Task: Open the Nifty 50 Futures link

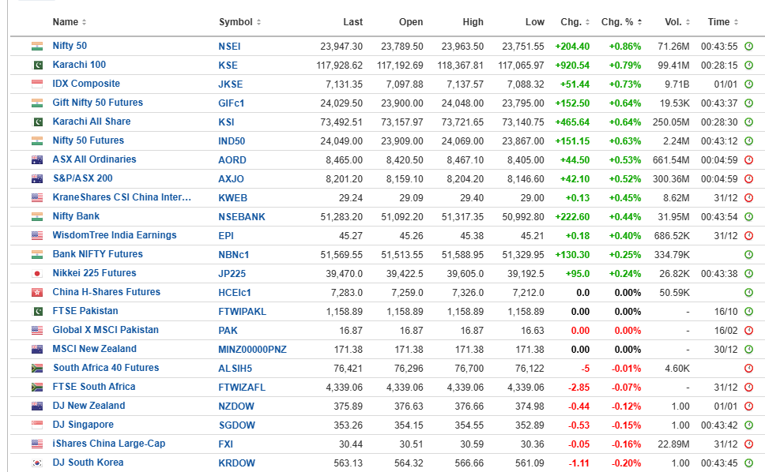Action: (89, 140)
